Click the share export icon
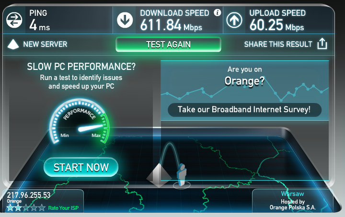 click(322, 44)
